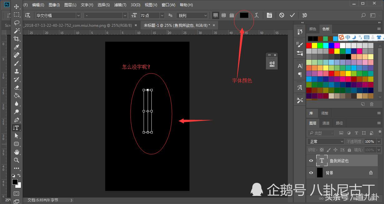The image size is (384, 204).
Task: Hide the 背景 background layer
Action: click(x=311, y=173)
